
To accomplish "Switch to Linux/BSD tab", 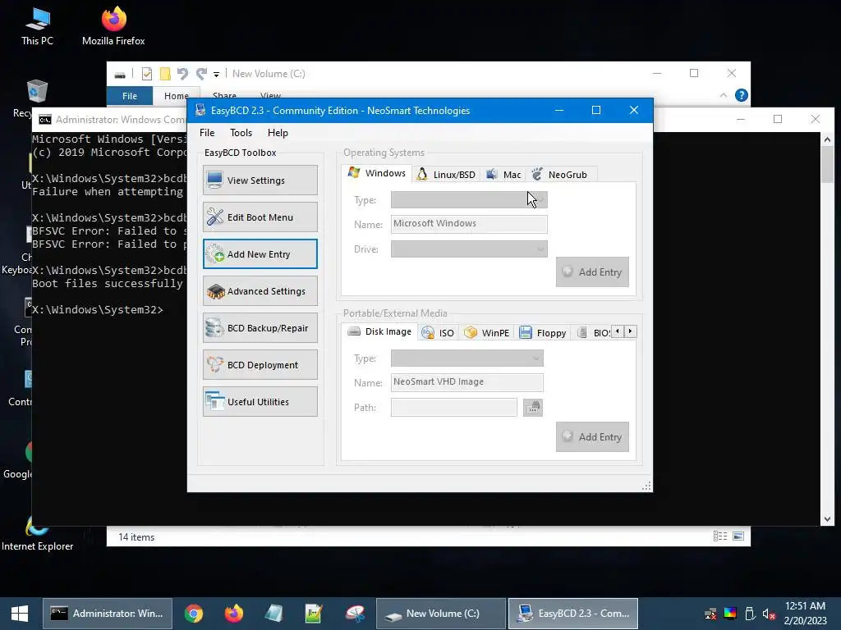I will point(446,175).
